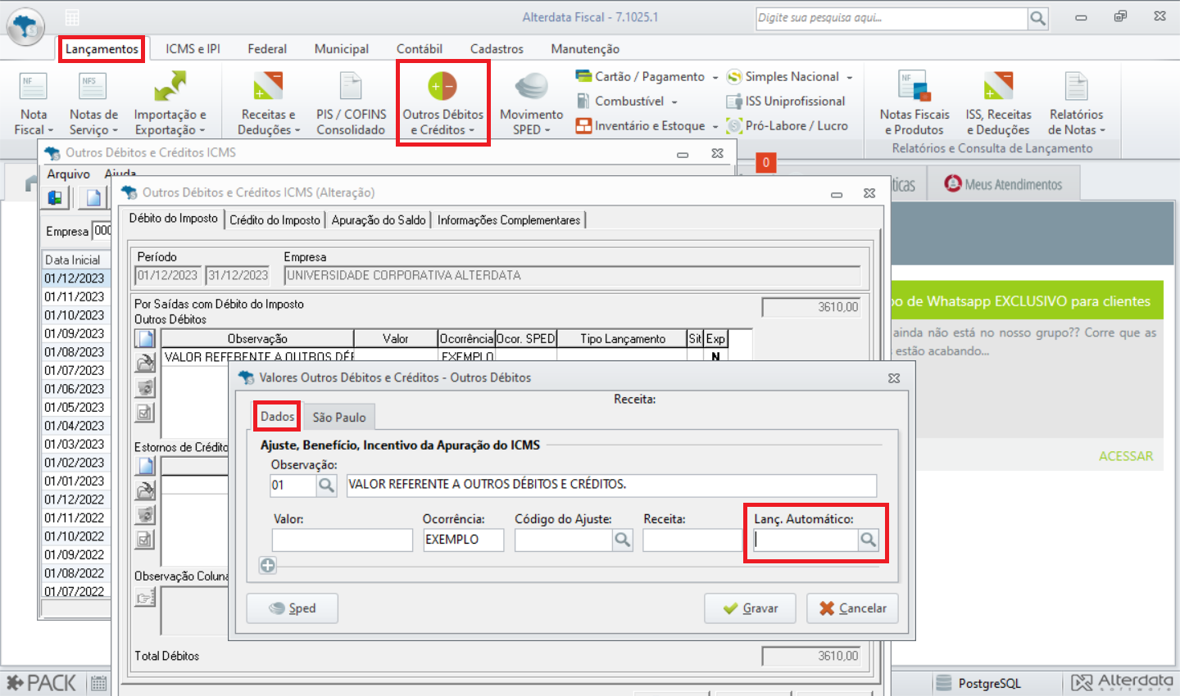Screen dimensions: 1180x696
Task: Click the Alterdata logo in the status bar
Action: click(x=1122, y=682)
